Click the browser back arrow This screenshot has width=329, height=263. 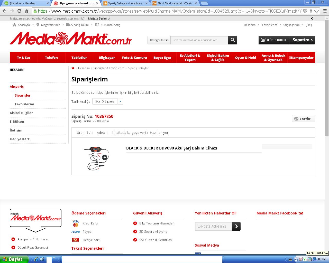[x=4, y=11]
